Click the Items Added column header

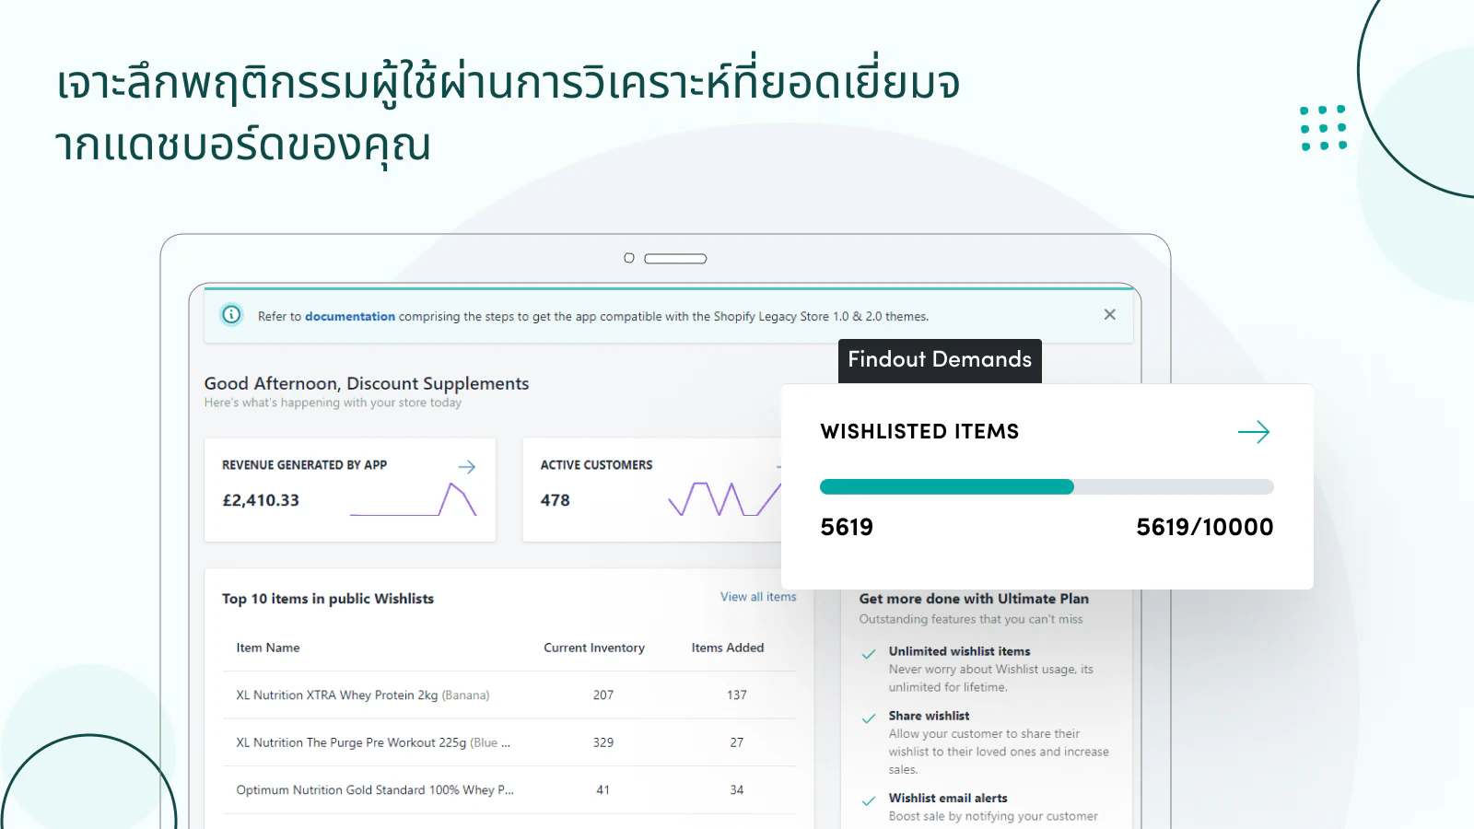coord(728,648)
